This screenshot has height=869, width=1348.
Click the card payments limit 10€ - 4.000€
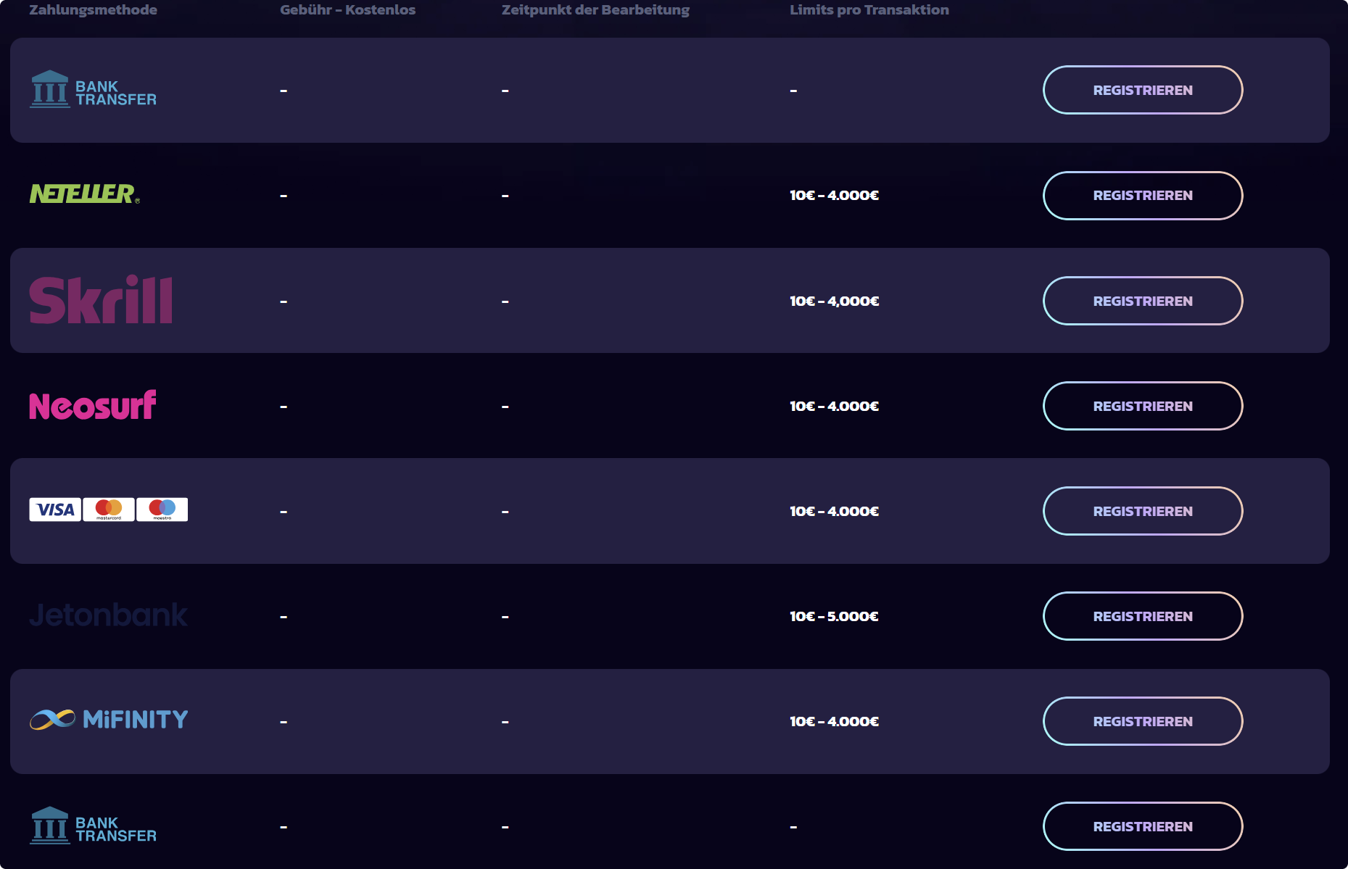(835, 511)
